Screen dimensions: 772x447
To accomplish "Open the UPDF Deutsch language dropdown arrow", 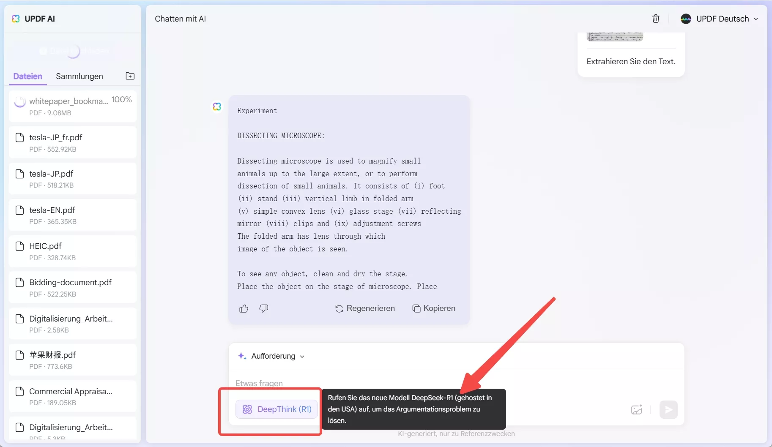I will point(756,19).
